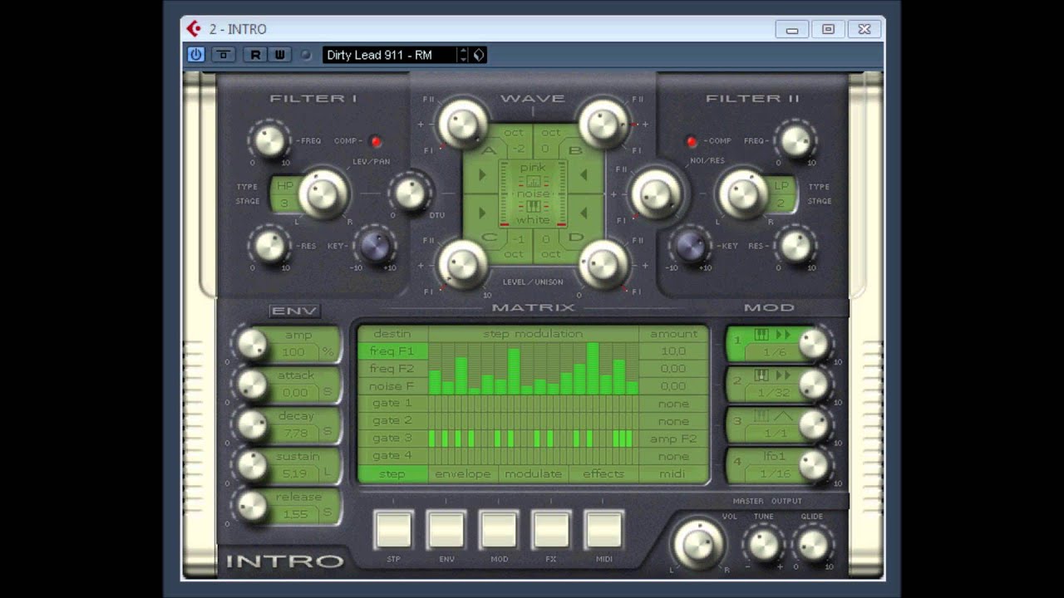Select the freq F1 destination row

[x=392, y=351]
